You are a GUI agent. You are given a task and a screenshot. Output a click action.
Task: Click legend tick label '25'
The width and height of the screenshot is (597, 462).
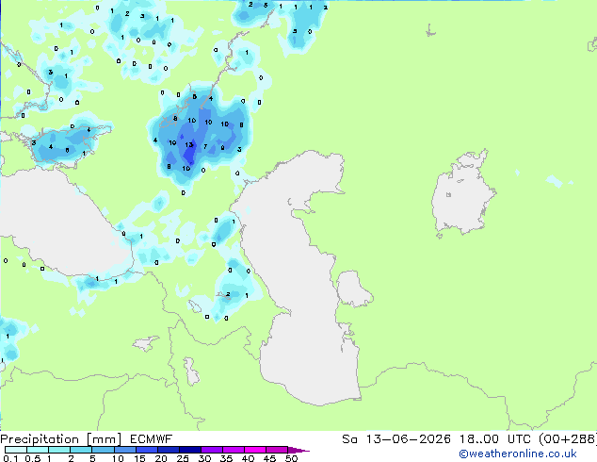pyautogui.click(x=183, y=458)
